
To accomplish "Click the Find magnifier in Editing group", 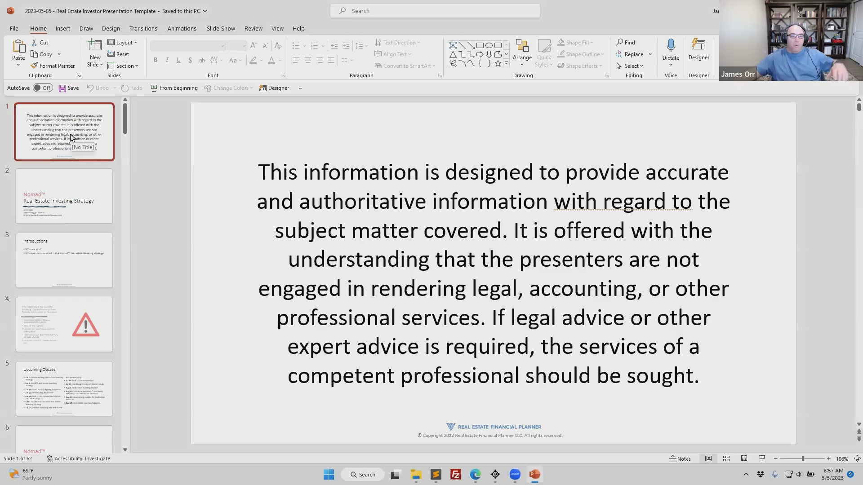I will pos(620,42).
